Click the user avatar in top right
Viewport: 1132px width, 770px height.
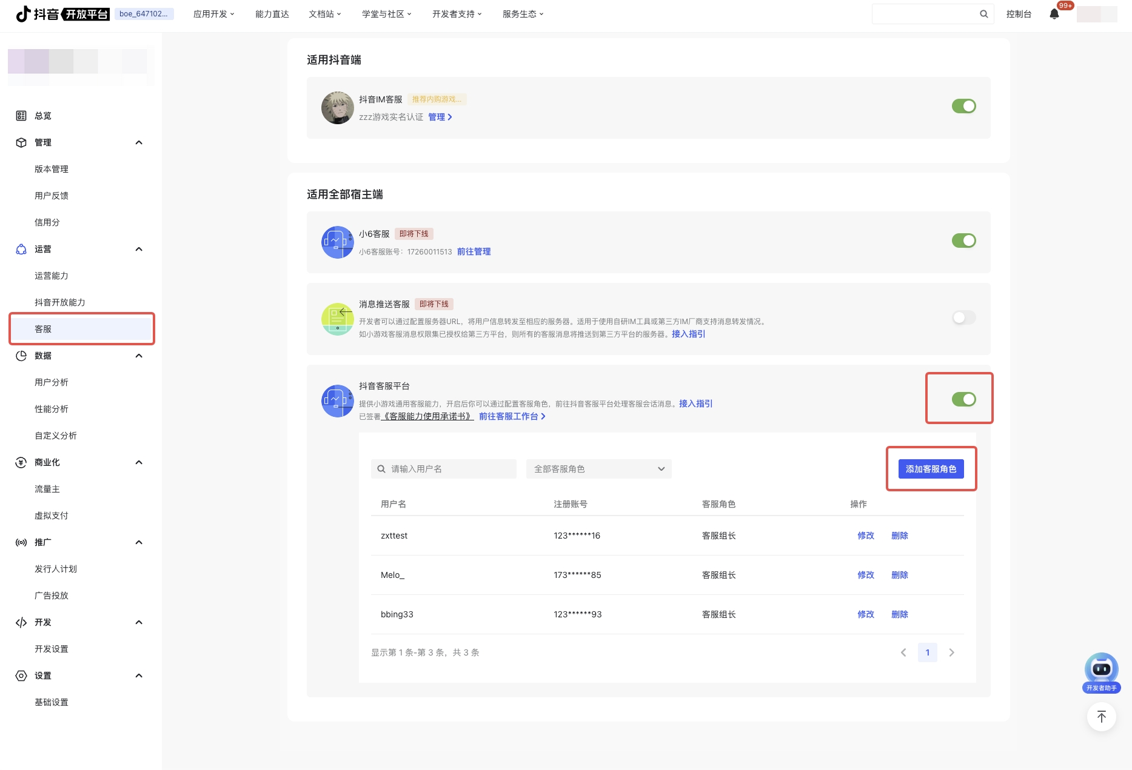(x=1097, y=14)
